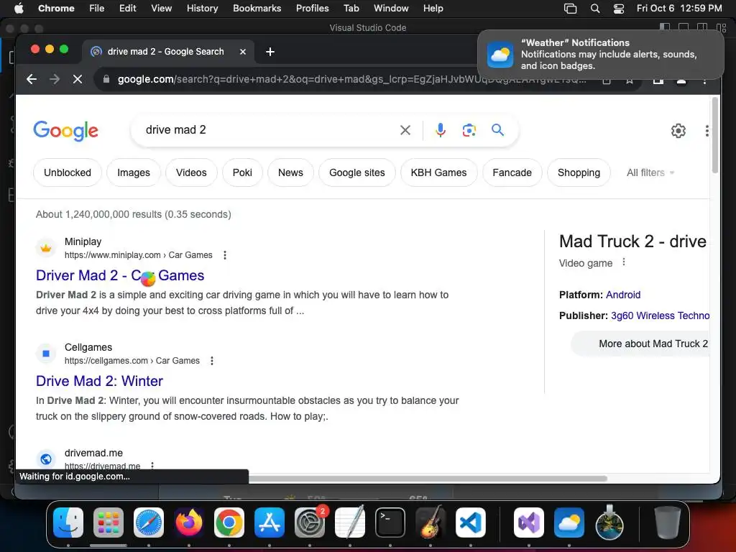The height and width of the screenshot is (552, 736).
Task: Open Control Center in menu bar
Action: 619,9
